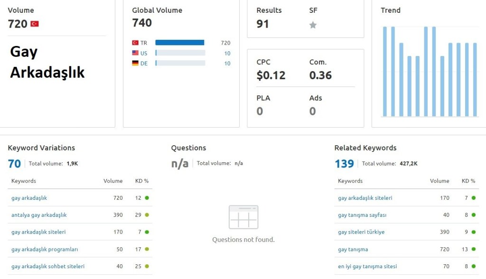Click the DE flag in Global Volume
This screenshot has width=486, height=279.
pos(135,64)
